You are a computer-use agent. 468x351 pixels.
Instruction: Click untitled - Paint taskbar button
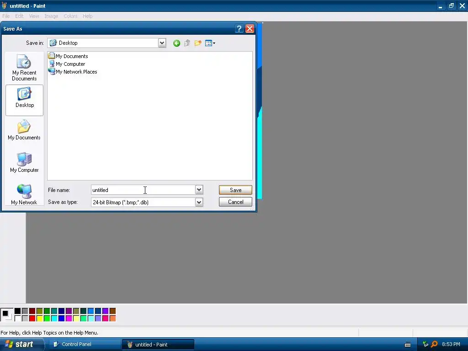click(x=158, y=345)
